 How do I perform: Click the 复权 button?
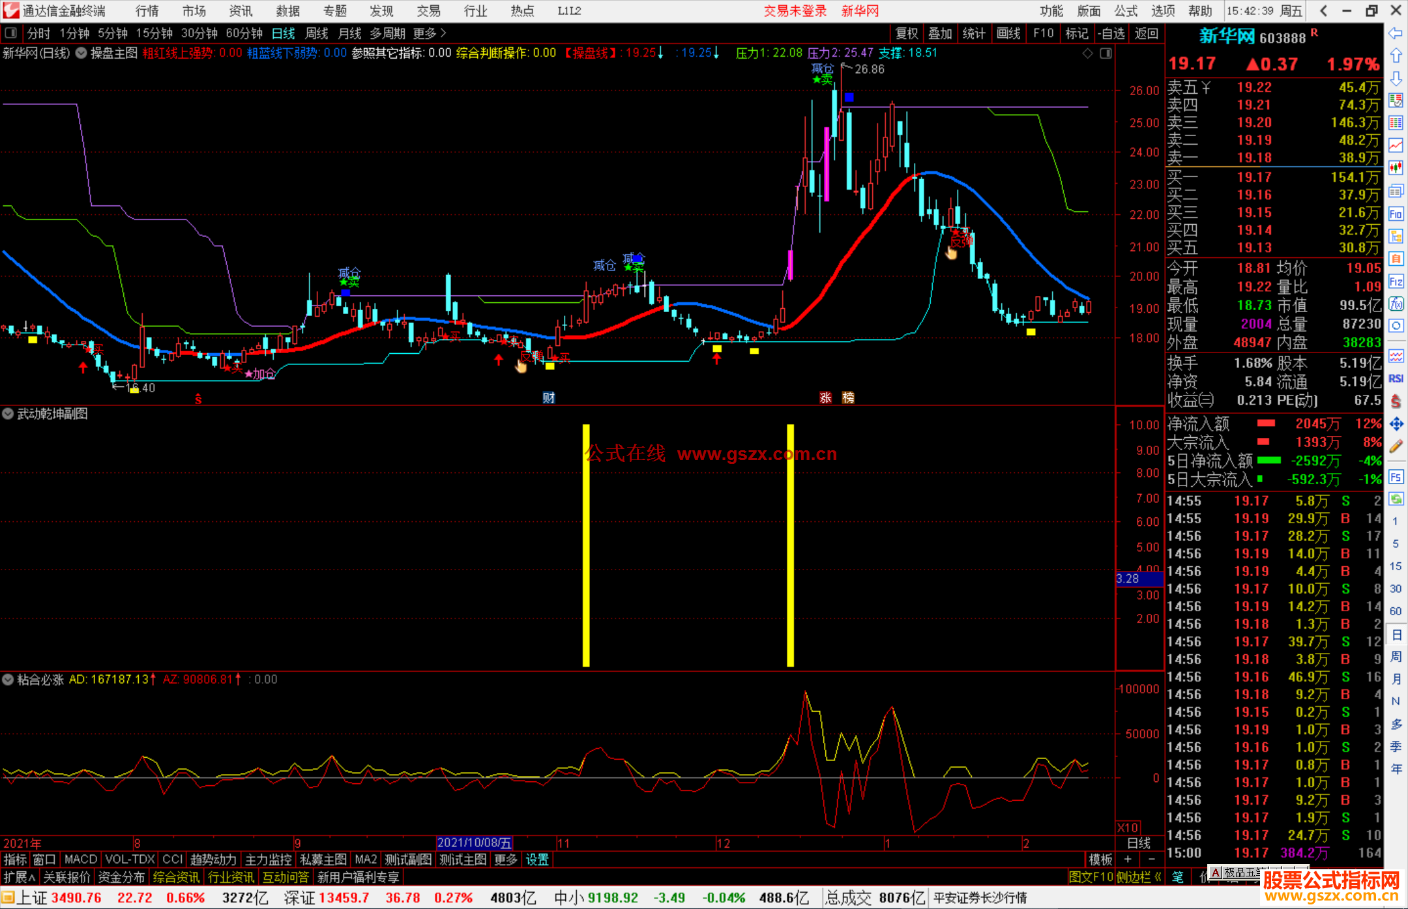click(907, 33)
